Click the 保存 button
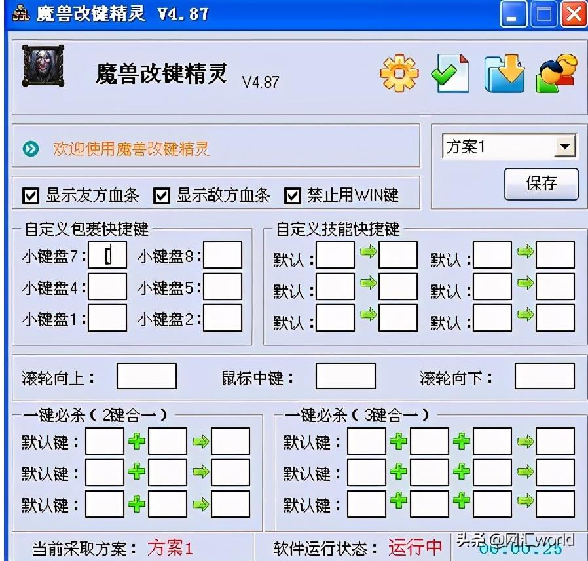The image size is (588, 561). point(541,184)
